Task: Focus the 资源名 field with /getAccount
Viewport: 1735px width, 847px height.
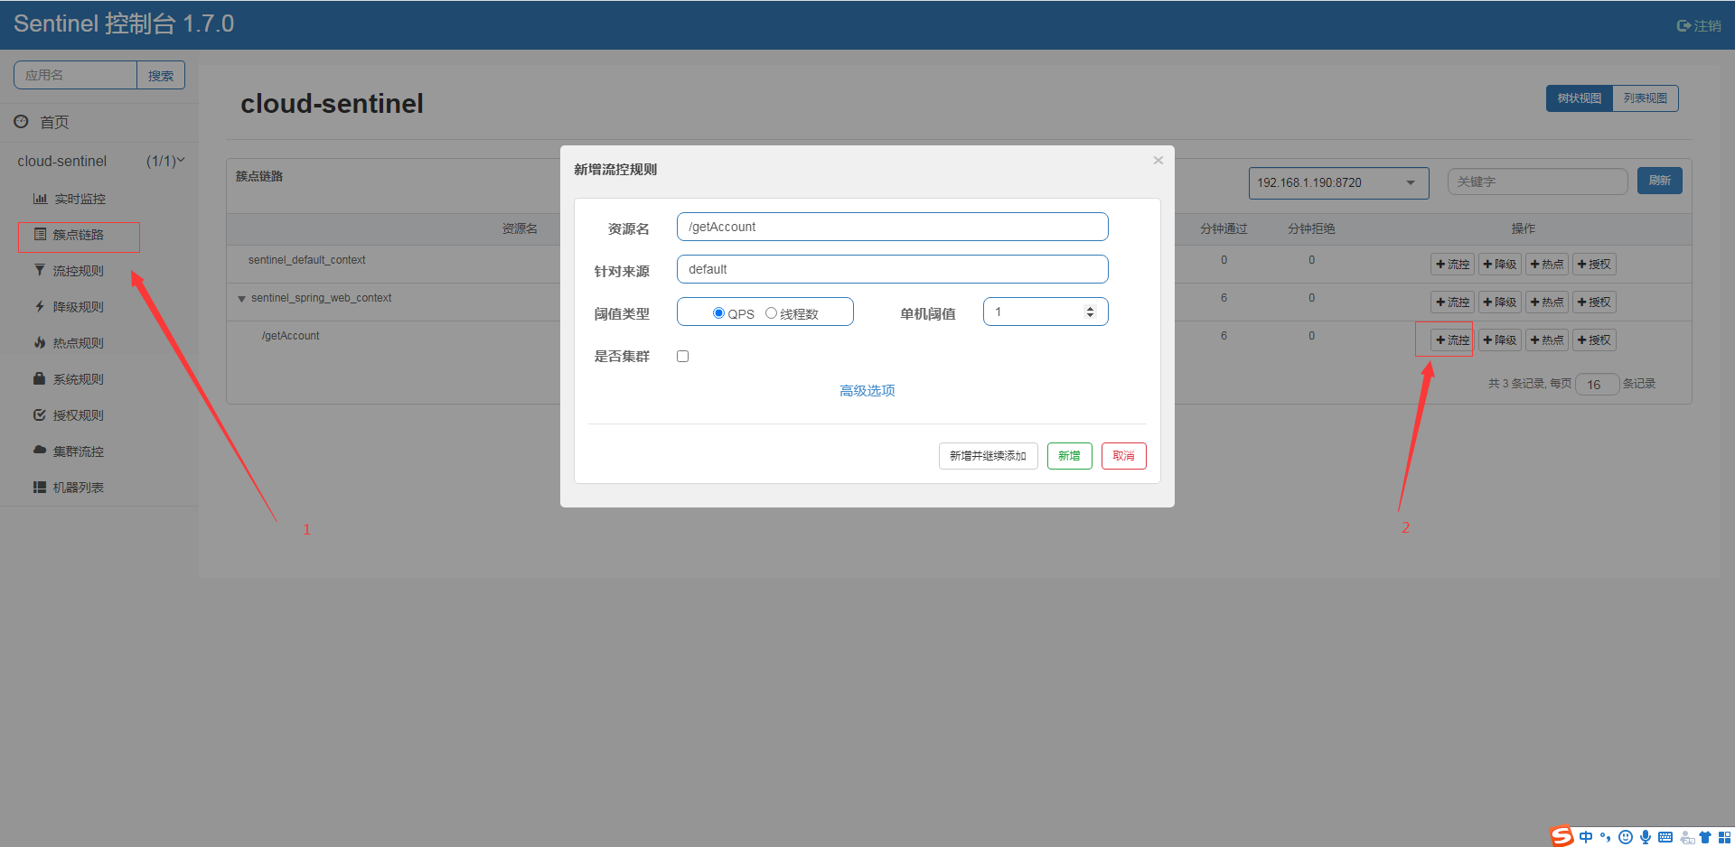Action: pyautogui.click(x=893, y=227)
